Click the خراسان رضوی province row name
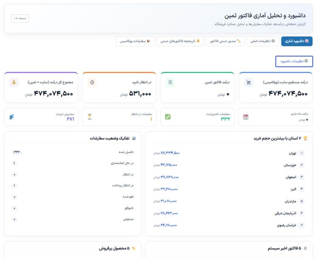316x258 pixels. (287, 225)
